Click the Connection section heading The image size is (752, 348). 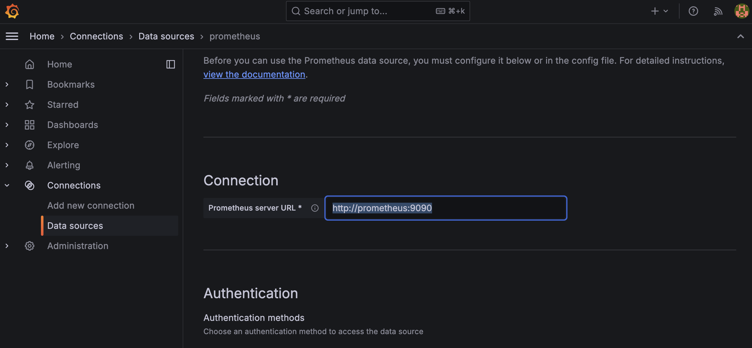click(241, 181)
